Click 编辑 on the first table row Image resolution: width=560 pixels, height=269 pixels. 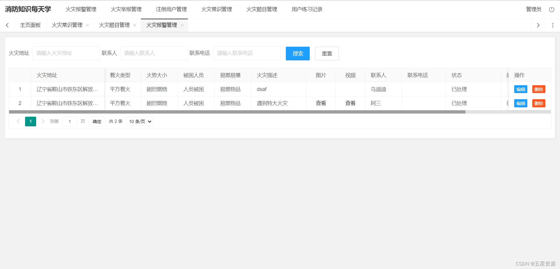pos(520,89)
